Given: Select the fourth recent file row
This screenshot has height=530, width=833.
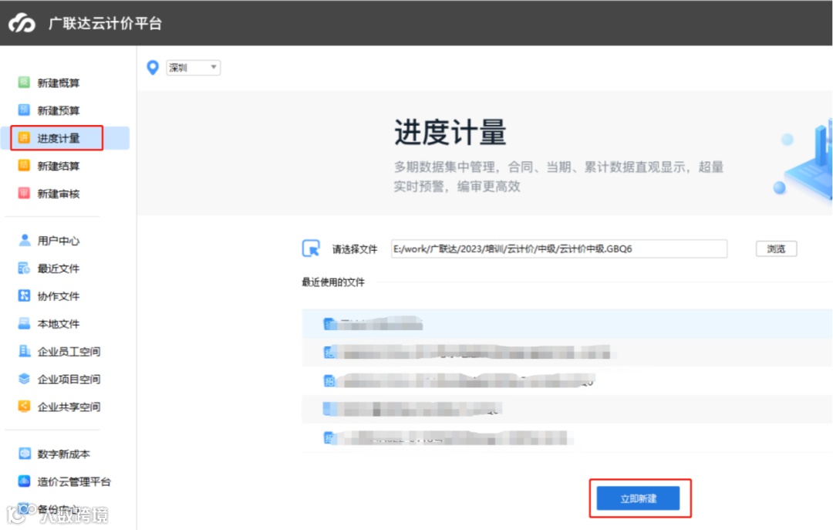Looking at the screenshot, I should pyautogui.click(x=568, y=410).
